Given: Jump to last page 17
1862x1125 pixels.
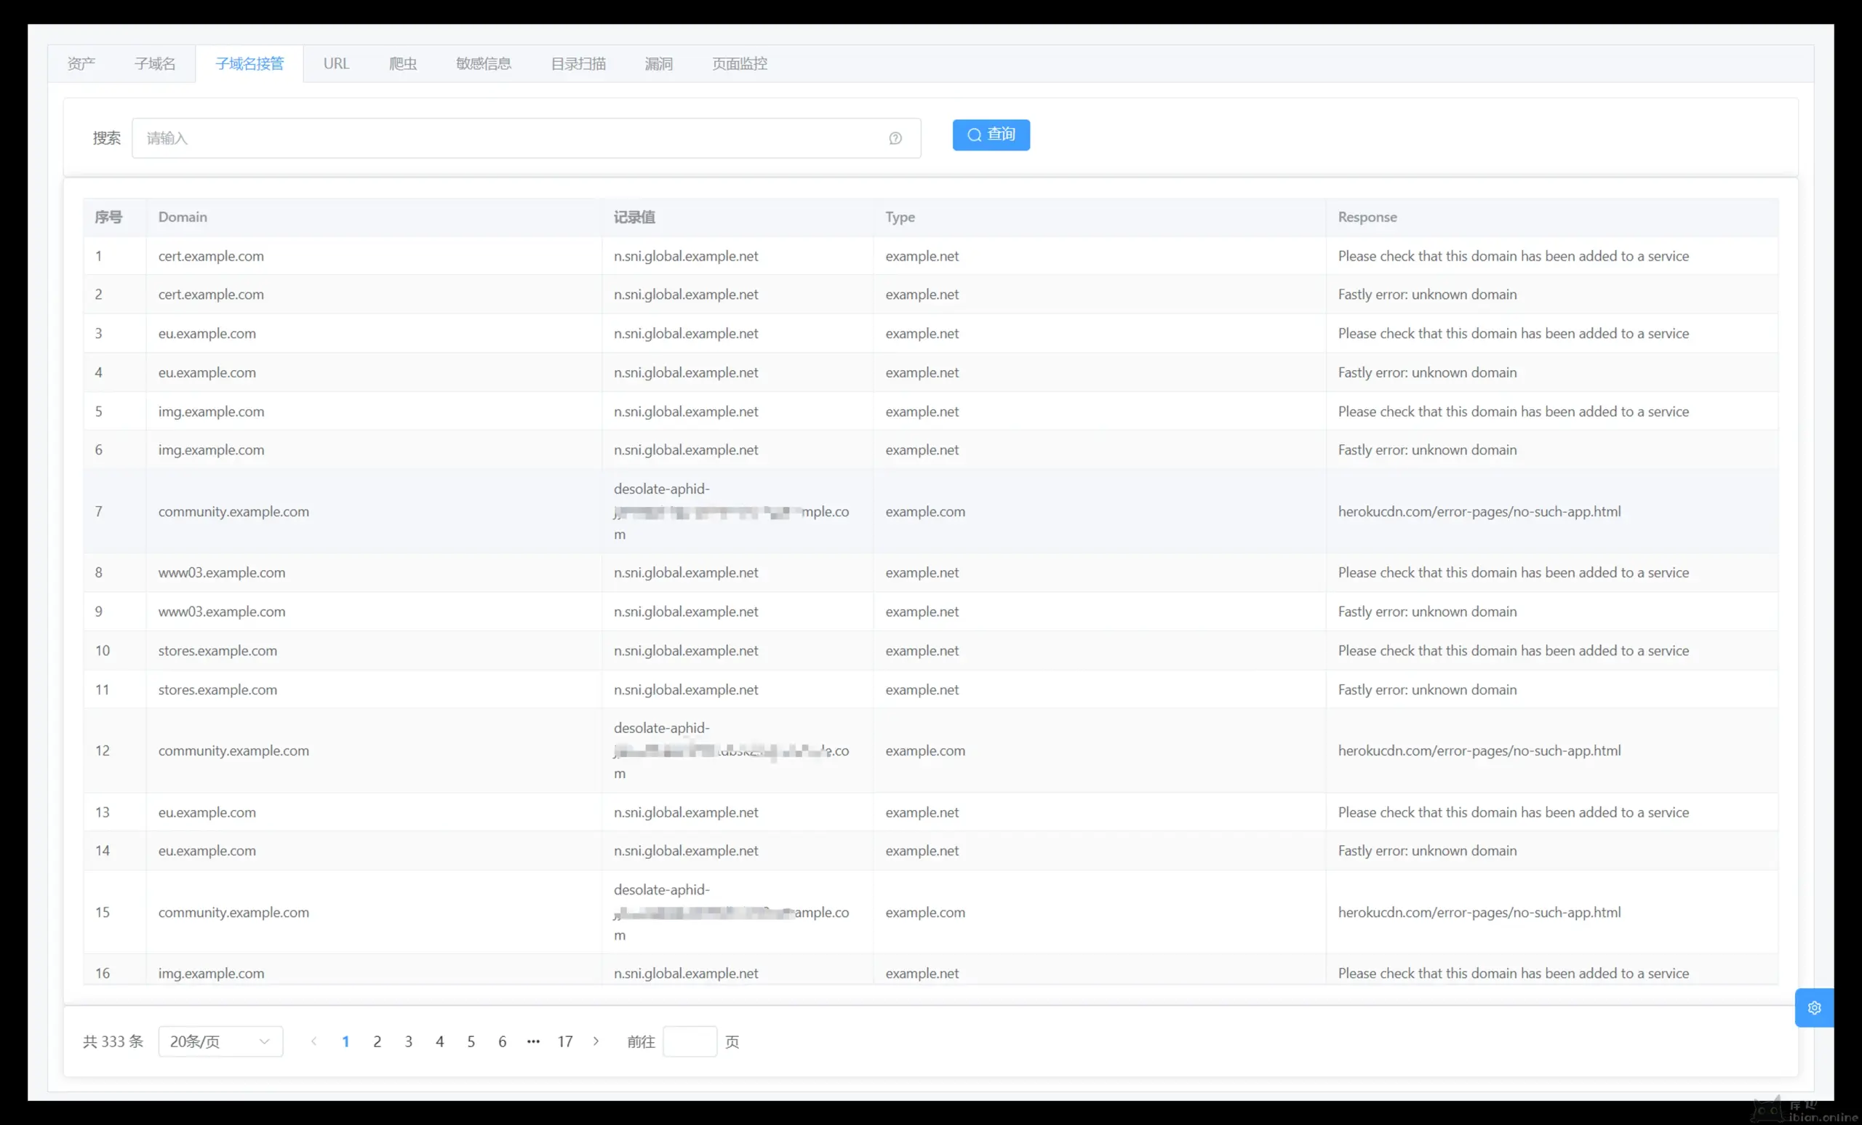Looking at the screenshot, I should point(564,1041).
